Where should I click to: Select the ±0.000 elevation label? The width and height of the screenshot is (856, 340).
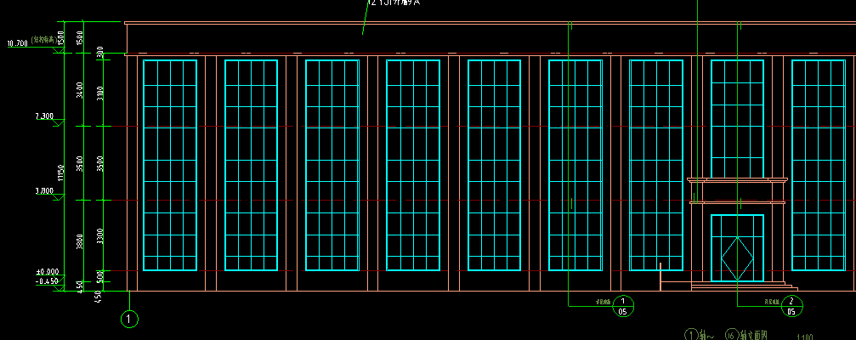tap(47, 271)
